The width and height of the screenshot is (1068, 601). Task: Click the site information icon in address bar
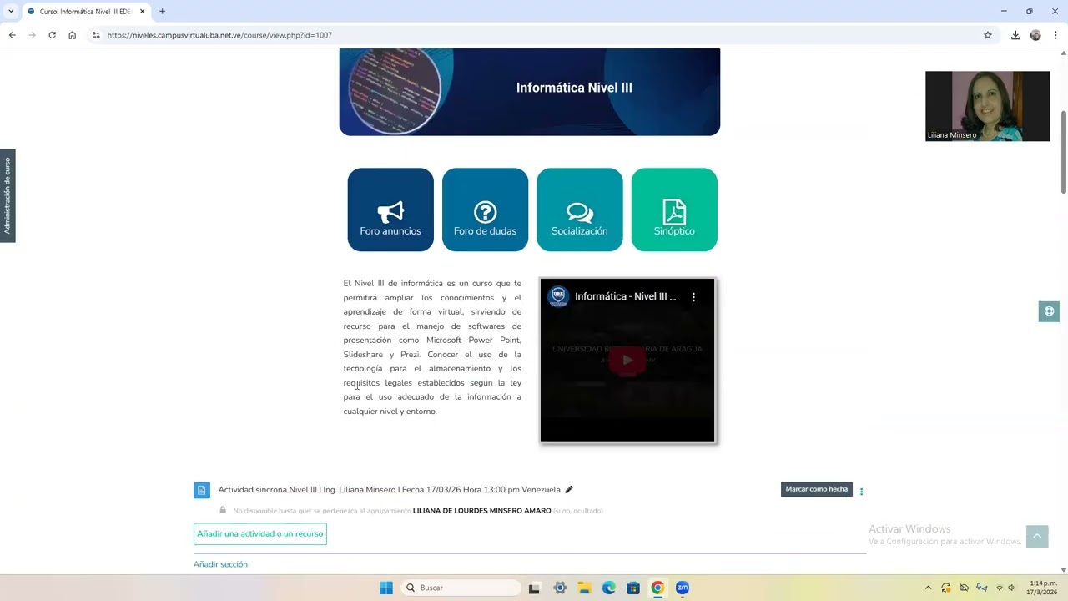pos(96,35)
